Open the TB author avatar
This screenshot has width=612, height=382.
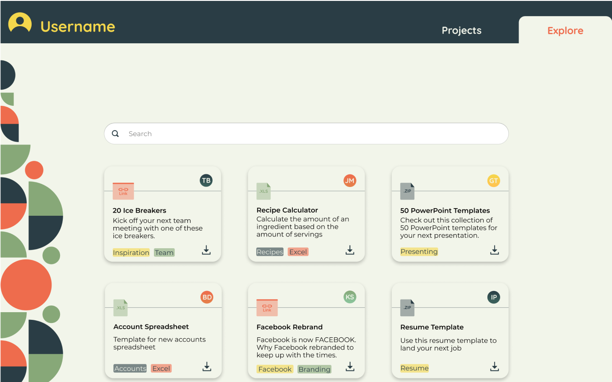point(206,181)
